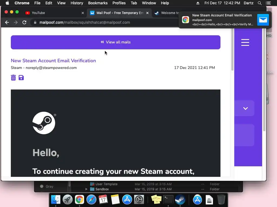The image size is (277, 207).
Task: Open the Help menu
Action: click(x=165, y=3)
